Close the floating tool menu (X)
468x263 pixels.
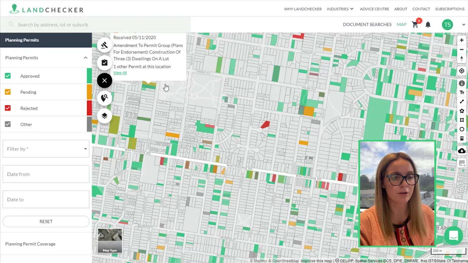click(x=105, y=81)
